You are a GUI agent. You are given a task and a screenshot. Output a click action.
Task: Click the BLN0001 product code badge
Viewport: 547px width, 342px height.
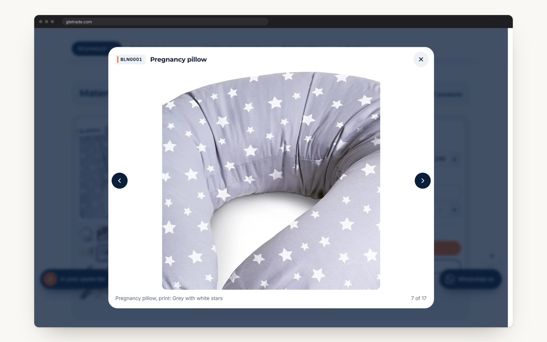(x=130, y=60)
